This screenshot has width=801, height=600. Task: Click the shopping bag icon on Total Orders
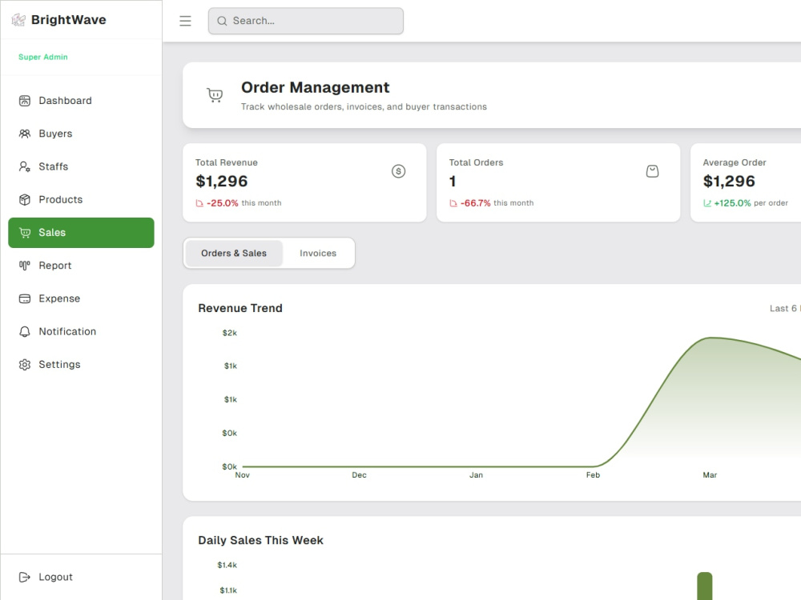click(652, 171)
